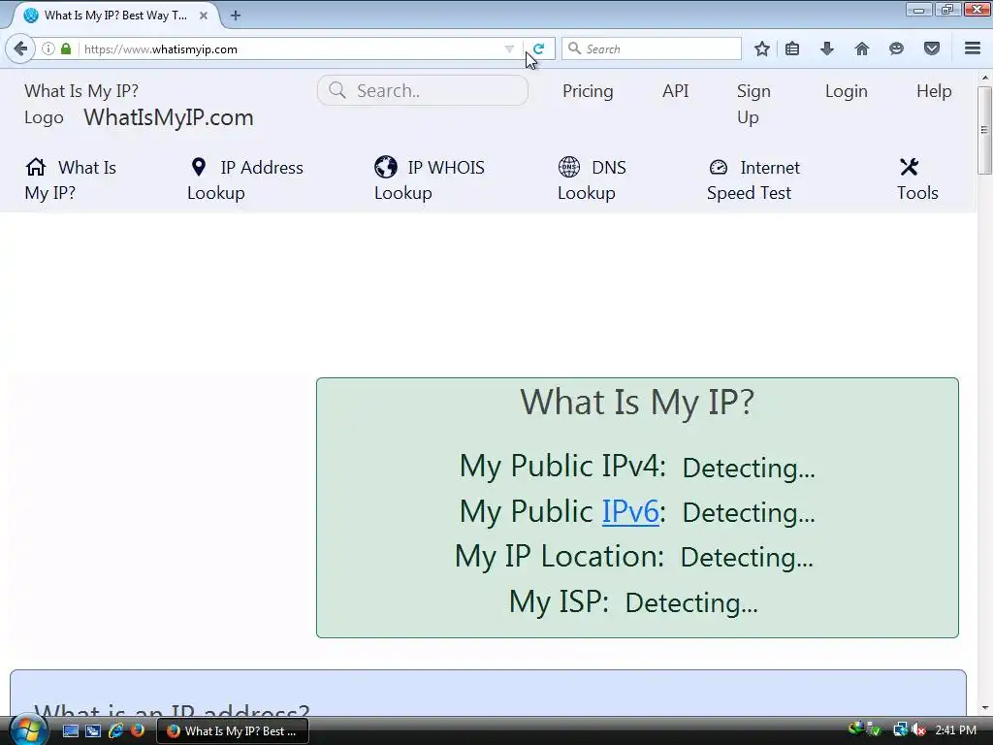This screenshot has height=745, width=993.
Task: Click the website Search.. input box
Action: (423, 90)
